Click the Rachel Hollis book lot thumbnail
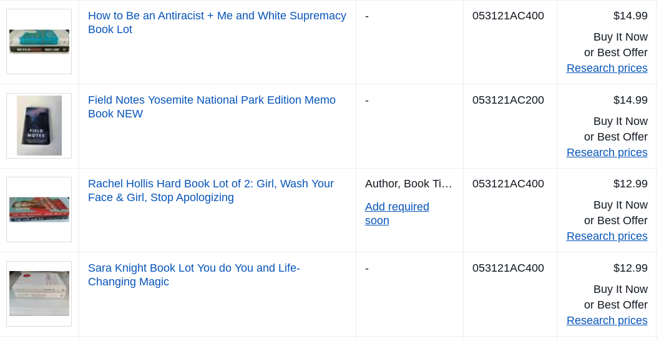The height and width of the screenshot is (341, 659). tap(39, 209)
